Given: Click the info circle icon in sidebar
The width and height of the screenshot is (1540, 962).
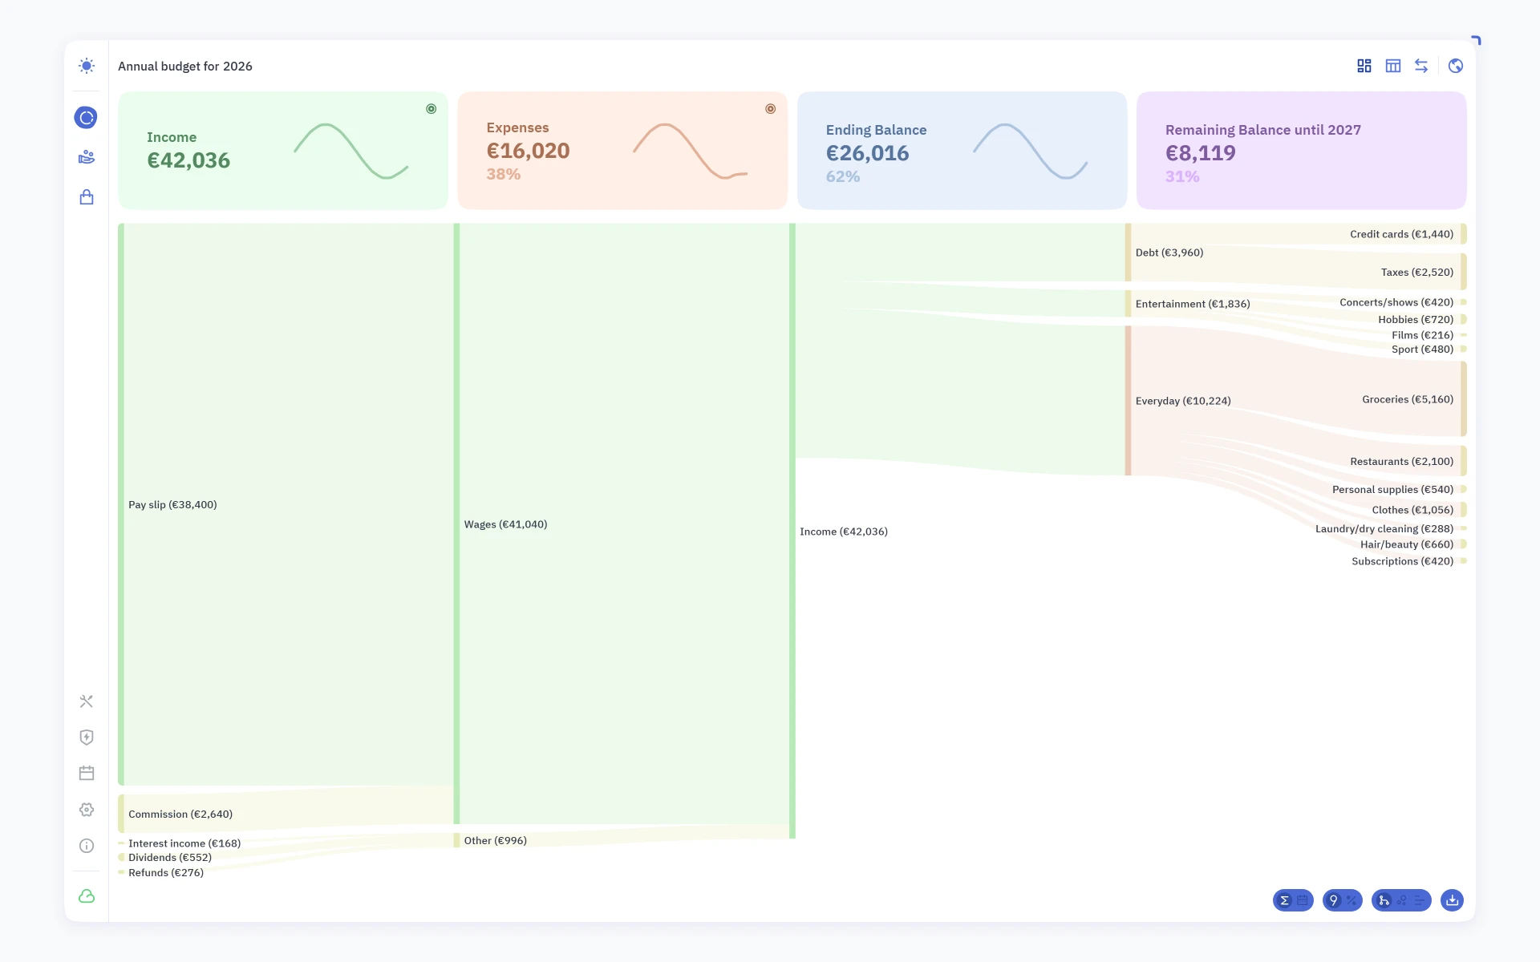Looking at the screenshot, I should click(x=87, y=846).
